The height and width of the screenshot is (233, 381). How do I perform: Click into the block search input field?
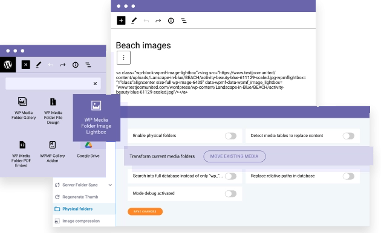pyautogui.click(x=53, y=84)
